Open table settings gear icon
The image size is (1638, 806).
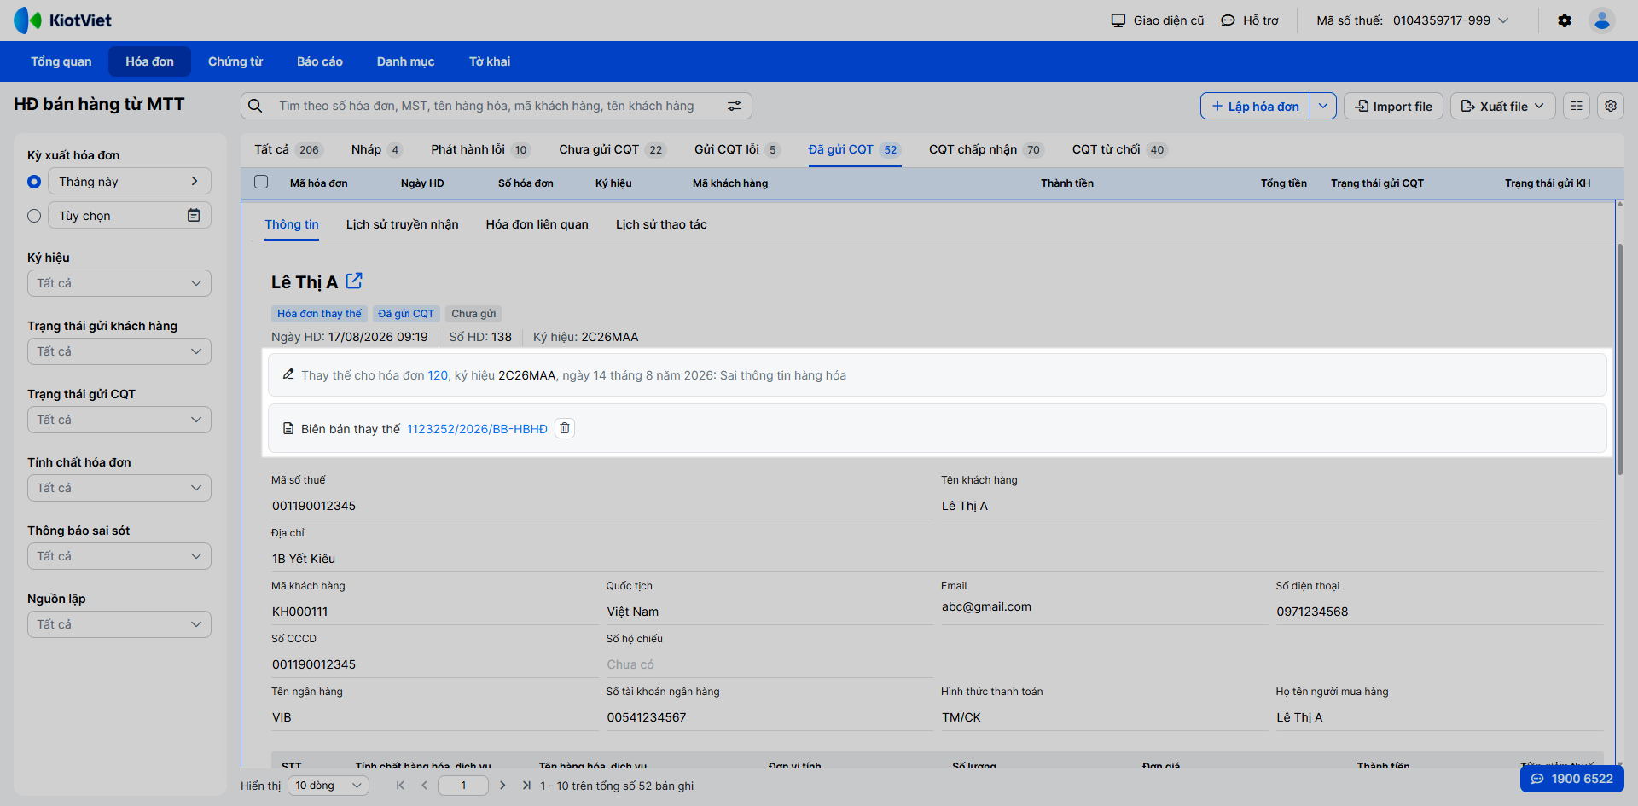[1611, 106]
